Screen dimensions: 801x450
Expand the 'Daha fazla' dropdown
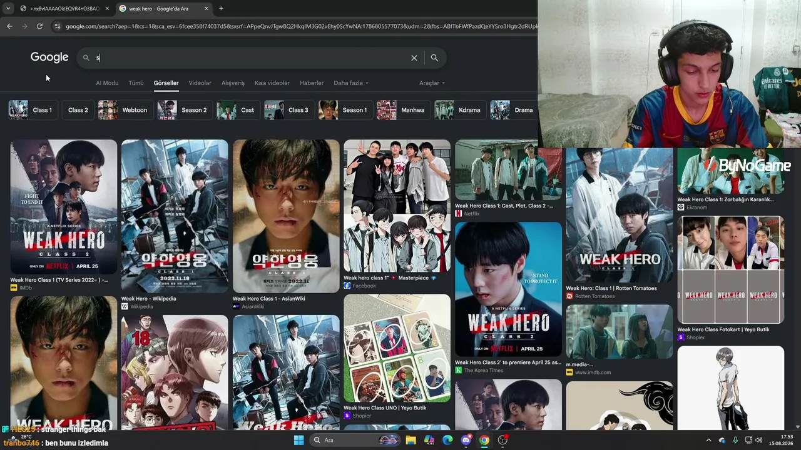(x=351, y=83)
